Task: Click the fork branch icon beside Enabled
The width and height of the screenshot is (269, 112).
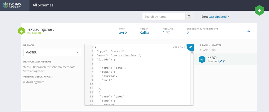Action: (224, 61)
